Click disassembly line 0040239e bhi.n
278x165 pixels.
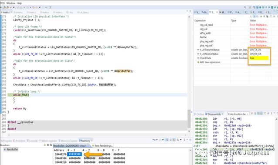(x=224, y=142)
